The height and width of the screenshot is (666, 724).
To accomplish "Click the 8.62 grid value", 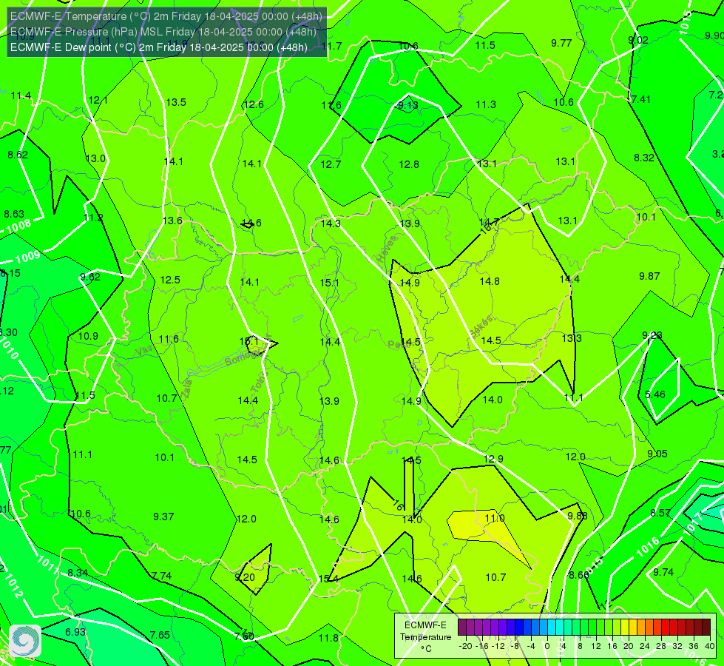I will pyautogui.click(x=18, y=155).
